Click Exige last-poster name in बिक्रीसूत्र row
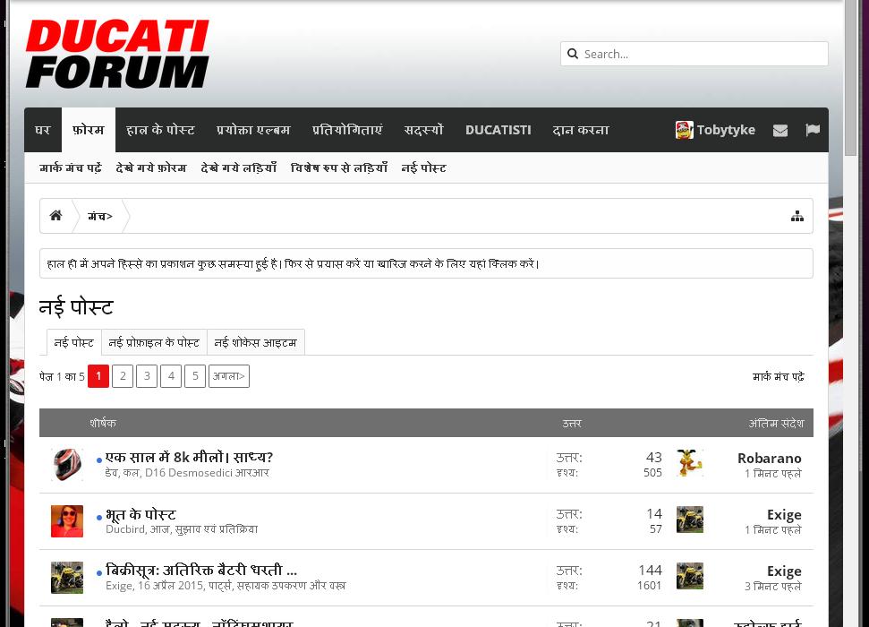 tap(784, 571)
